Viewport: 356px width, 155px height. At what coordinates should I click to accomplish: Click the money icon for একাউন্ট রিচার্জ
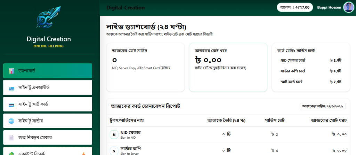(x=11, y=154)
